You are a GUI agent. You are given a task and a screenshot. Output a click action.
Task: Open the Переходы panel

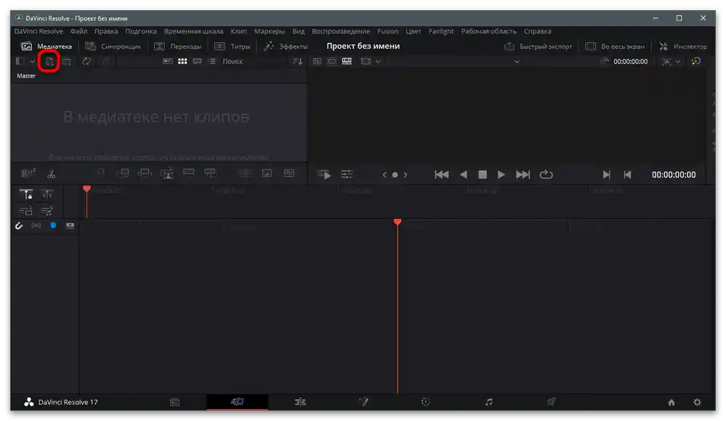pos(178,47)
